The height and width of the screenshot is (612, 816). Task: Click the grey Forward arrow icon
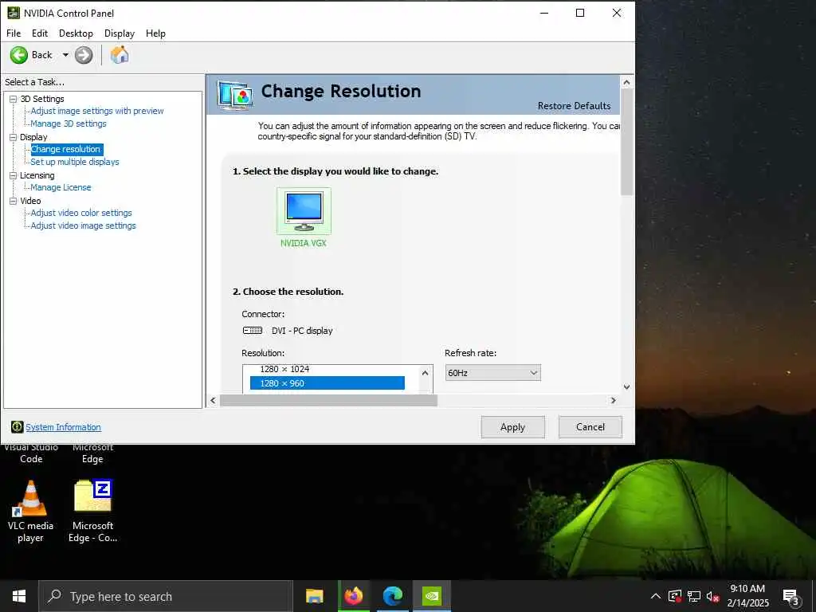[x=84, y=55]
